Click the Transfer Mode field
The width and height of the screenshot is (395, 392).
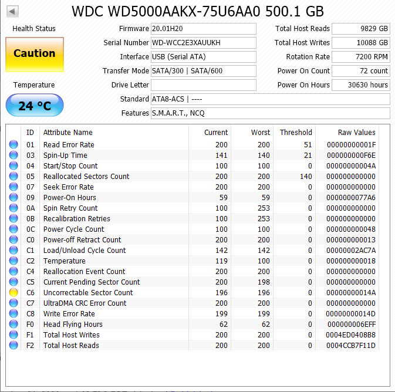204,71
